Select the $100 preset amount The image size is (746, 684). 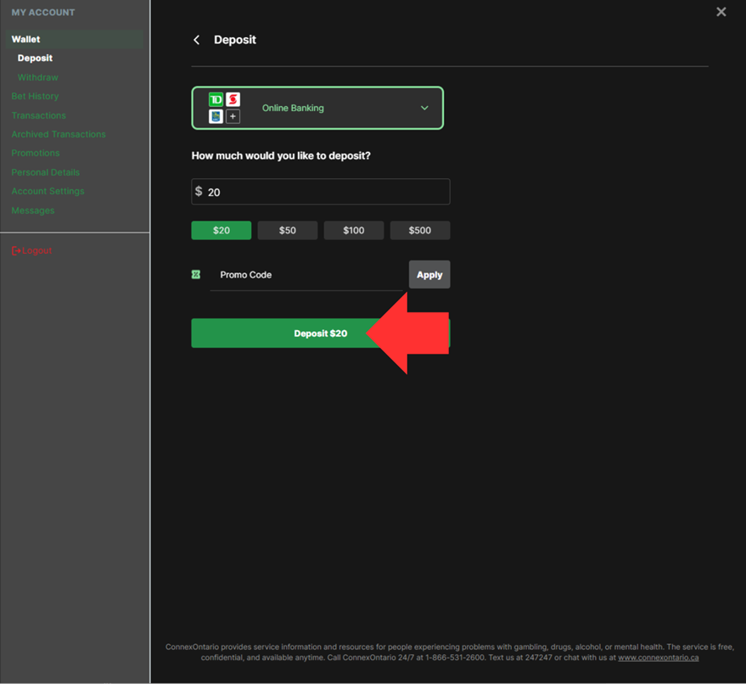coord(353,230)
